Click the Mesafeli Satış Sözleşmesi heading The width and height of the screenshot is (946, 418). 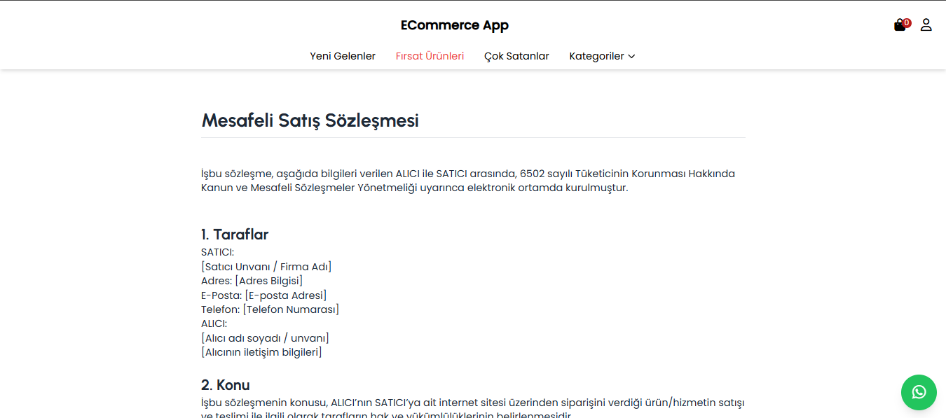coord(310,120)
